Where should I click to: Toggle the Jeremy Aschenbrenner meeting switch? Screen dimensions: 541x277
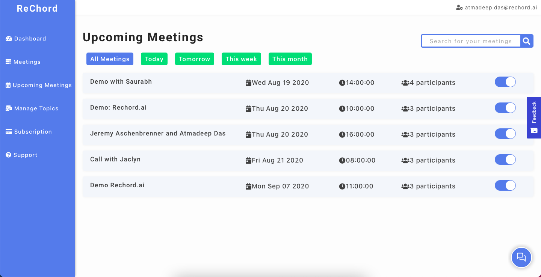click(x=505, y=134)
